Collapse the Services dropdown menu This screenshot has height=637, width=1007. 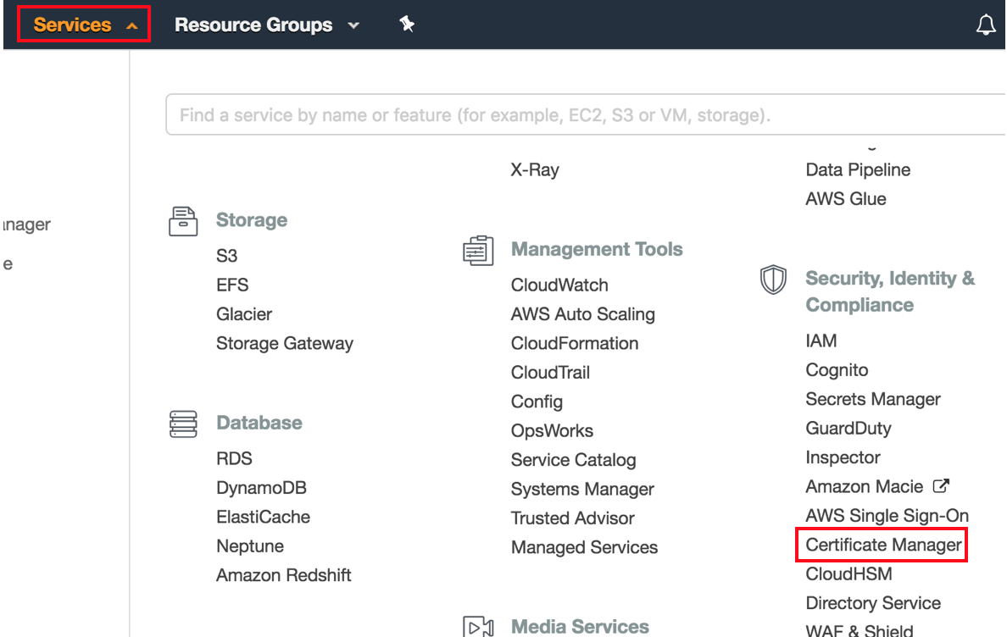coord(85,25)
